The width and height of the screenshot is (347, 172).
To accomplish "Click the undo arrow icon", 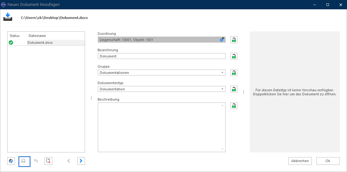I will (36, 161).
